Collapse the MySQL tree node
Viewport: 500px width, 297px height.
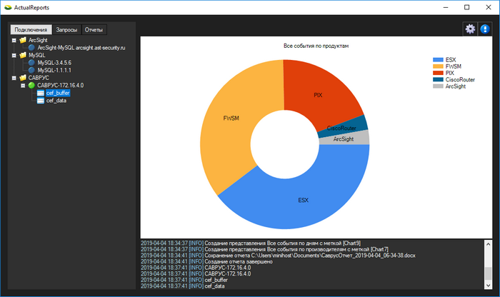pos(13,55)
